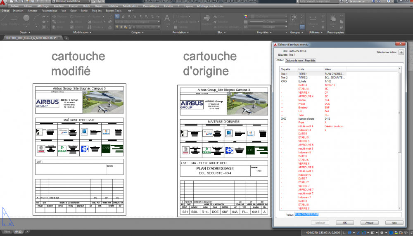This screenshot has height=236, width=413.
Task: Expand the Calques panel
Action: (138, 32)
